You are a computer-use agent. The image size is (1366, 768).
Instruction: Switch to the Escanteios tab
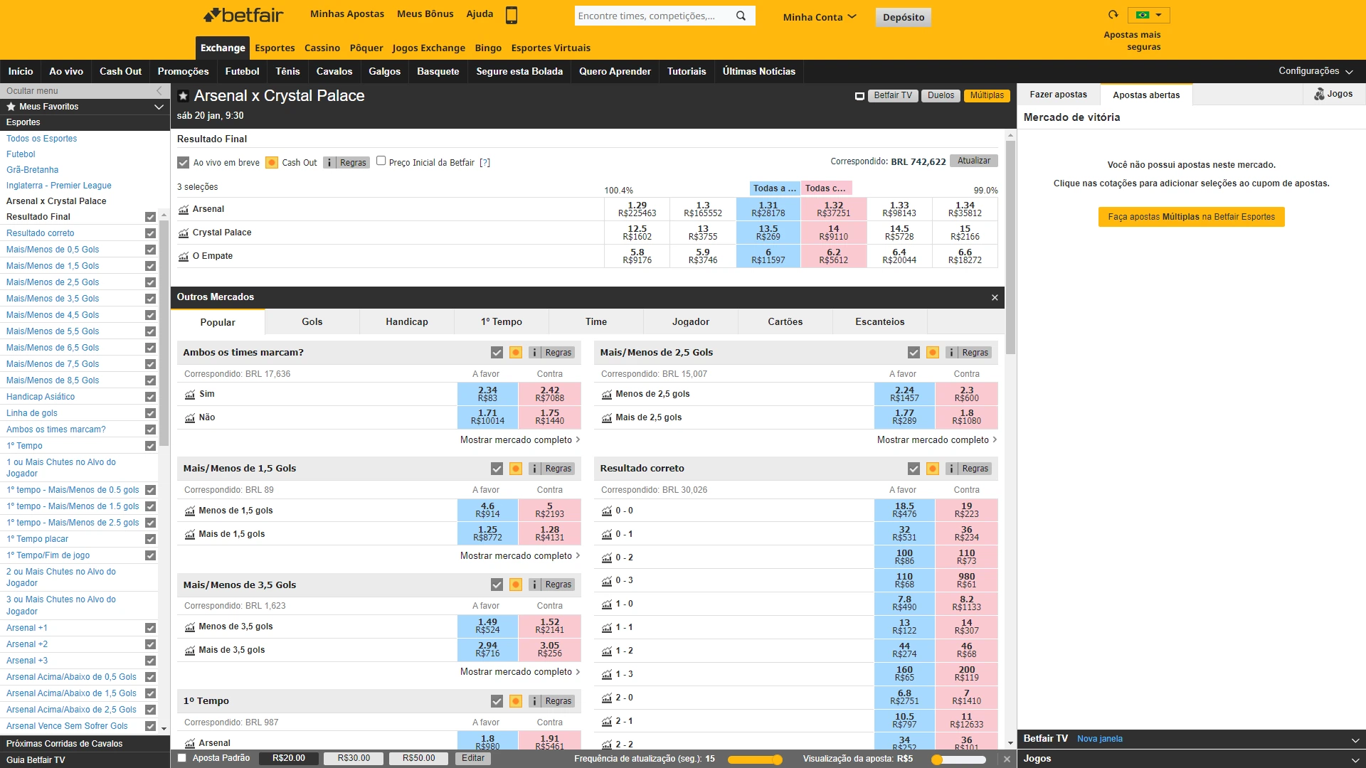(879, 322)
